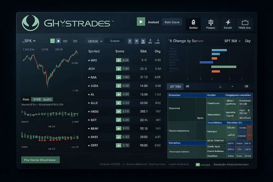This screenshot has height=182, width=273.
Task: Click the green flag icon in MPJ row
Action: click(x=119, y=60)
